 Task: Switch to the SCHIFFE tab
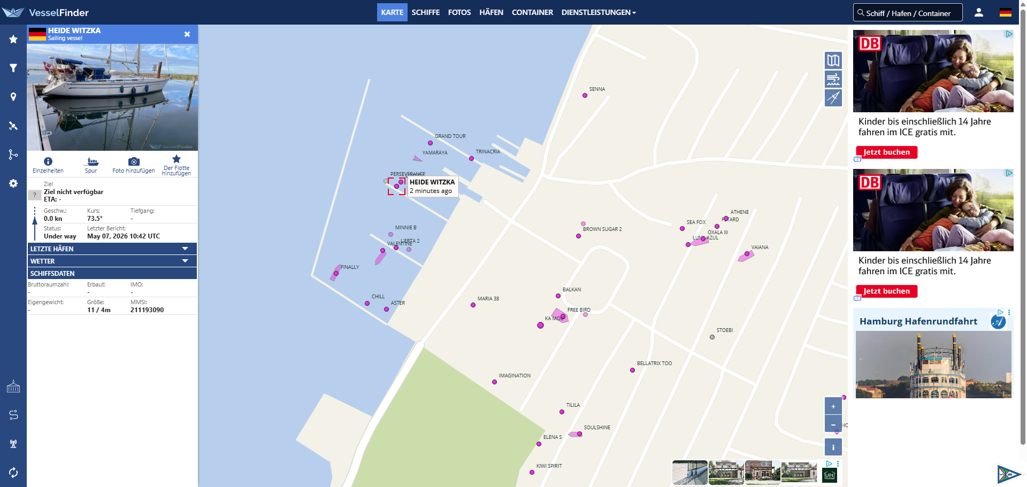coord(426,12)
